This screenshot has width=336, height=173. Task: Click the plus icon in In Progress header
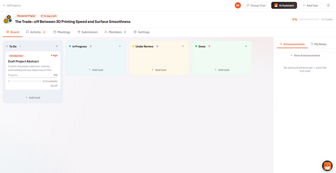(x=120, y=46)
